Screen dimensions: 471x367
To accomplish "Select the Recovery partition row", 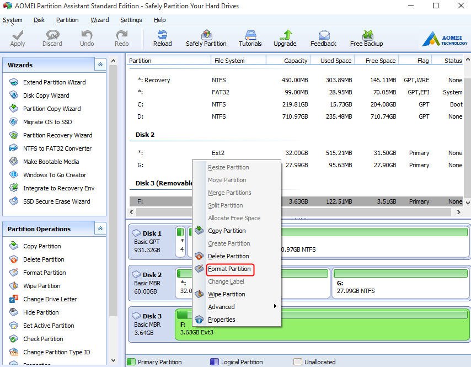I will tap(296, 80).
